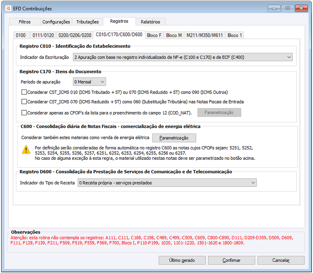Switch to the Filtros tab

(25, 22)
